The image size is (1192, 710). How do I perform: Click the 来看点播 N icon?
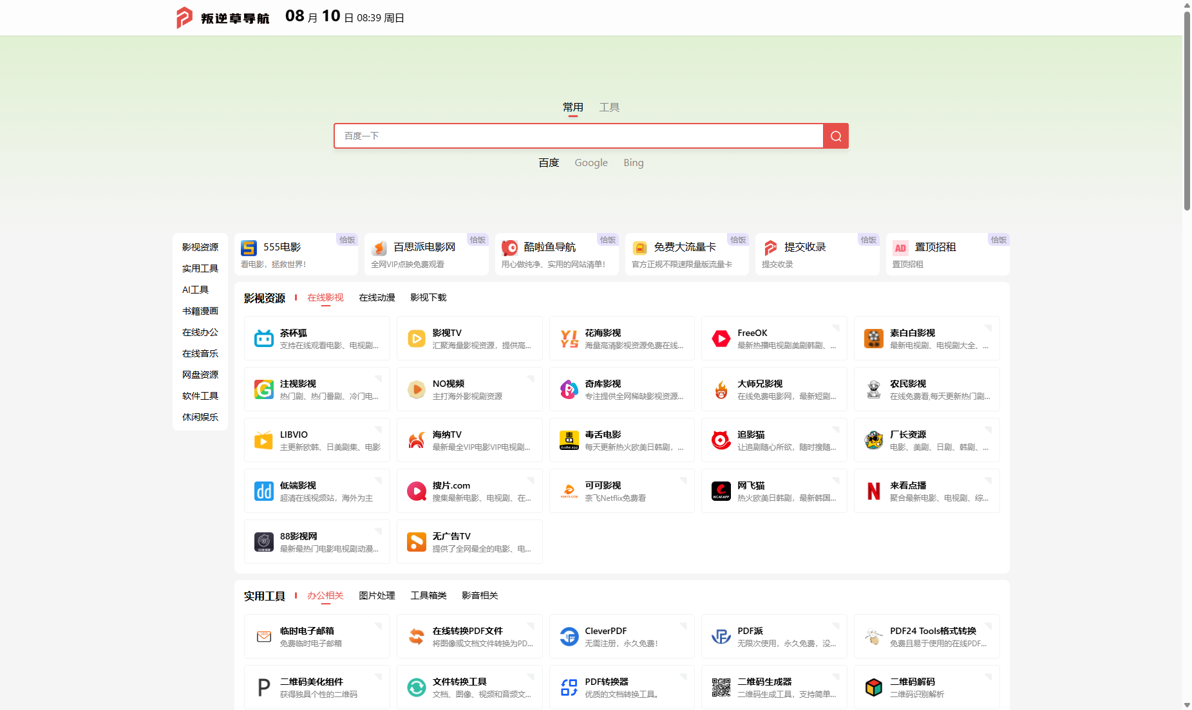874,491
